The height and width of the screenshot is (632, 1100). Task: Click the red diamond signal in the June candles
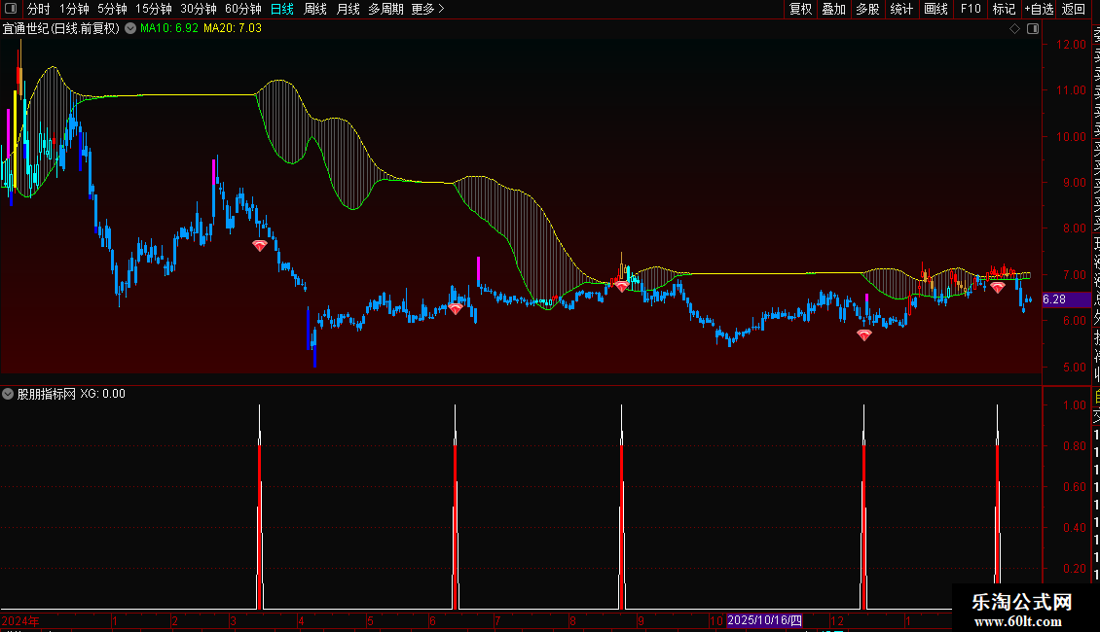pyautogui.click(x=456, y=308)
